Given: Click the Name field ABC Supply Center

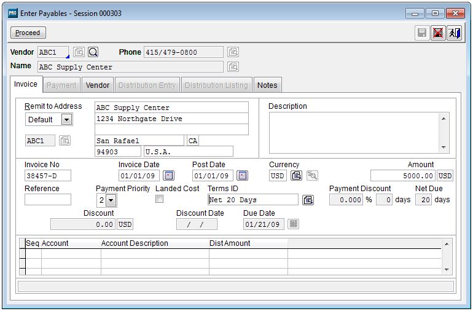Looking at the screenshot, I should (x=130, y=67).
